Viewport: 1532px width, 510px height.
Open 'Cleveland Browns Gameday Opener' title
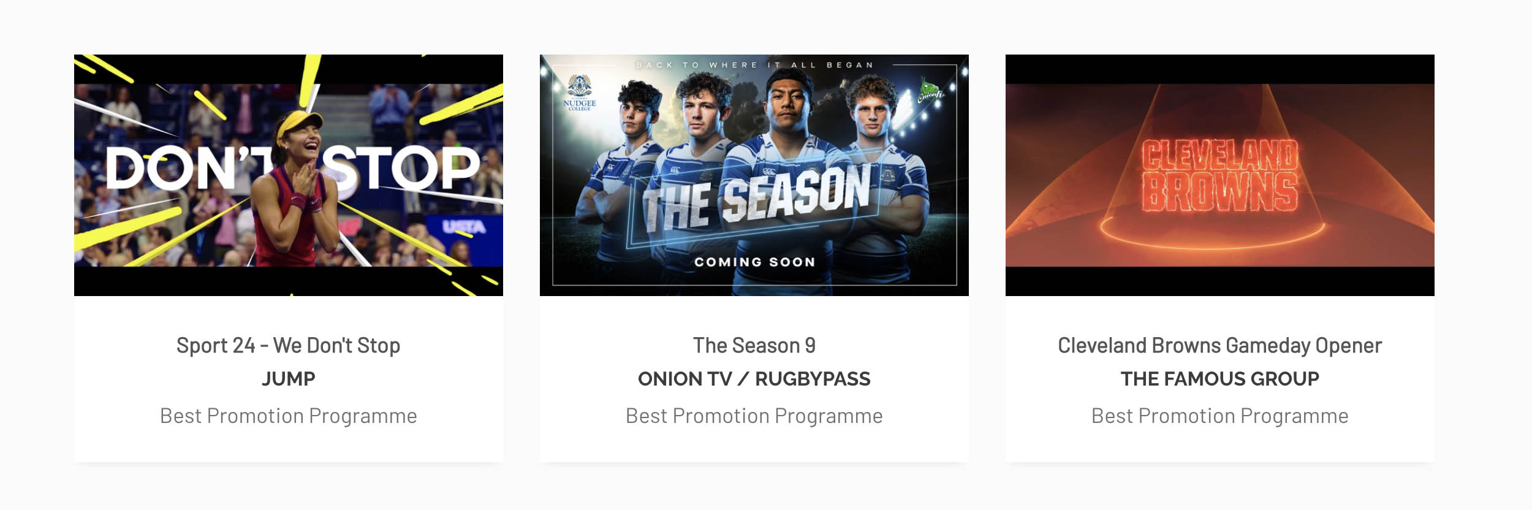1219,346
